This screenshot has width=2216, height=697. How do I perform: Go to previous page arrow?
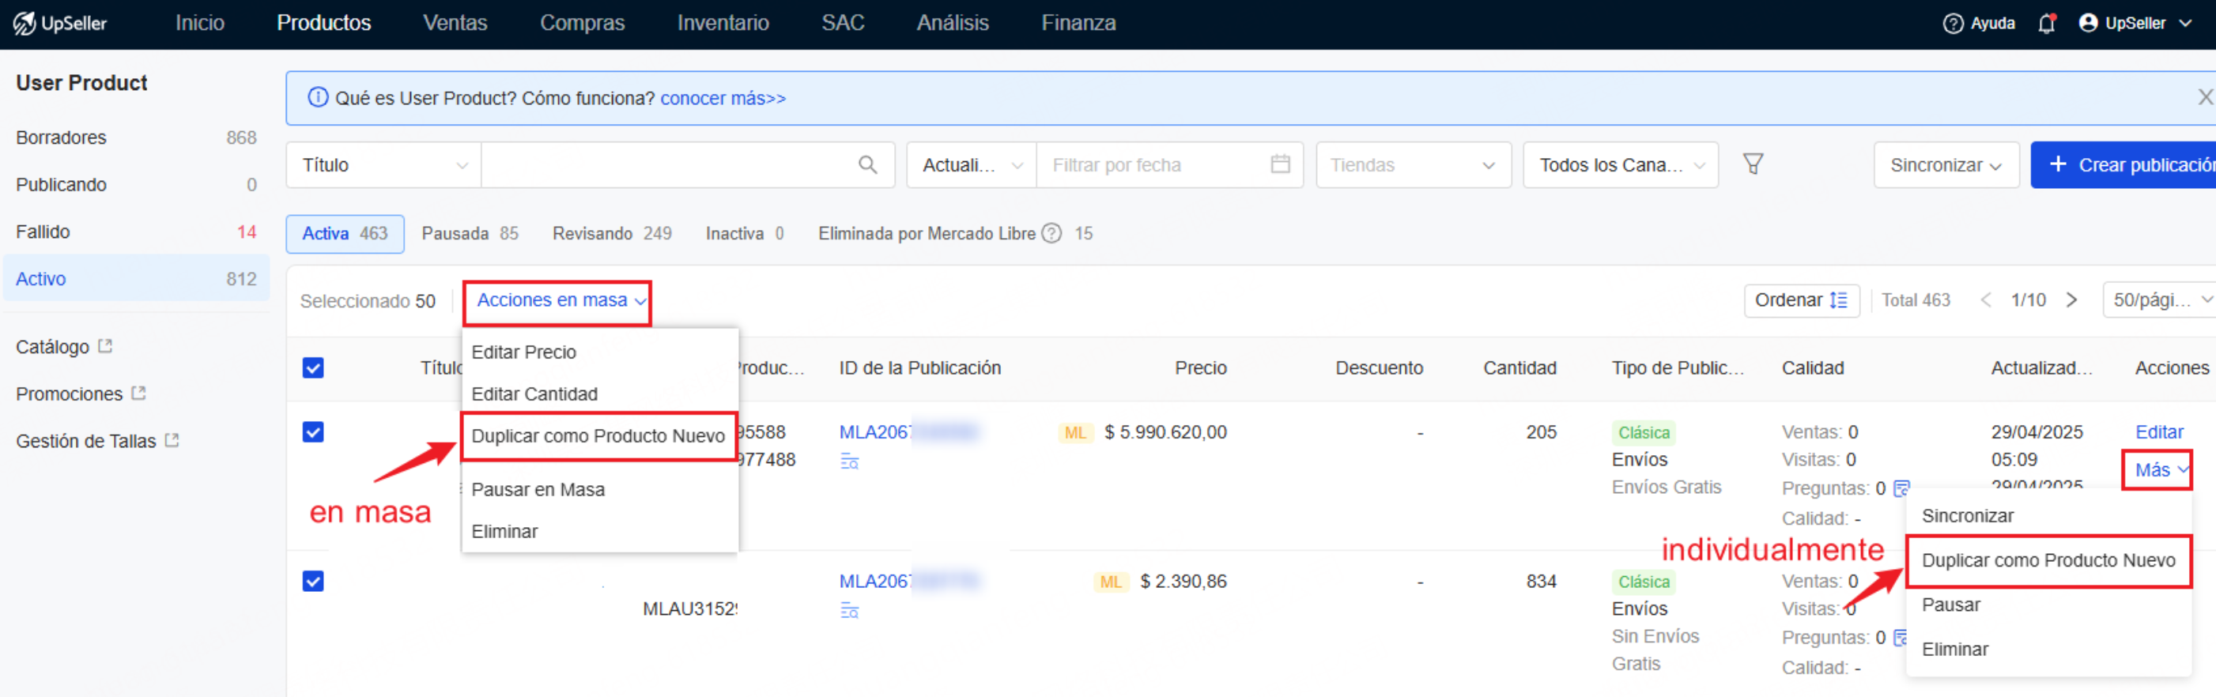point(1985,300)
